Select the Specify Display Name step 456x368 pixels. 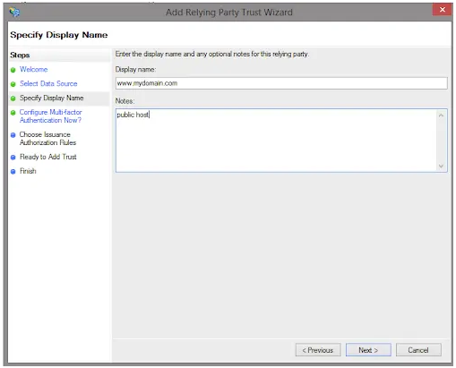click(52, 98)
